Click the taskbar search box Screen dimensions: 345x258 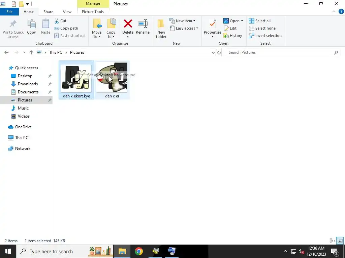[65, 251]
